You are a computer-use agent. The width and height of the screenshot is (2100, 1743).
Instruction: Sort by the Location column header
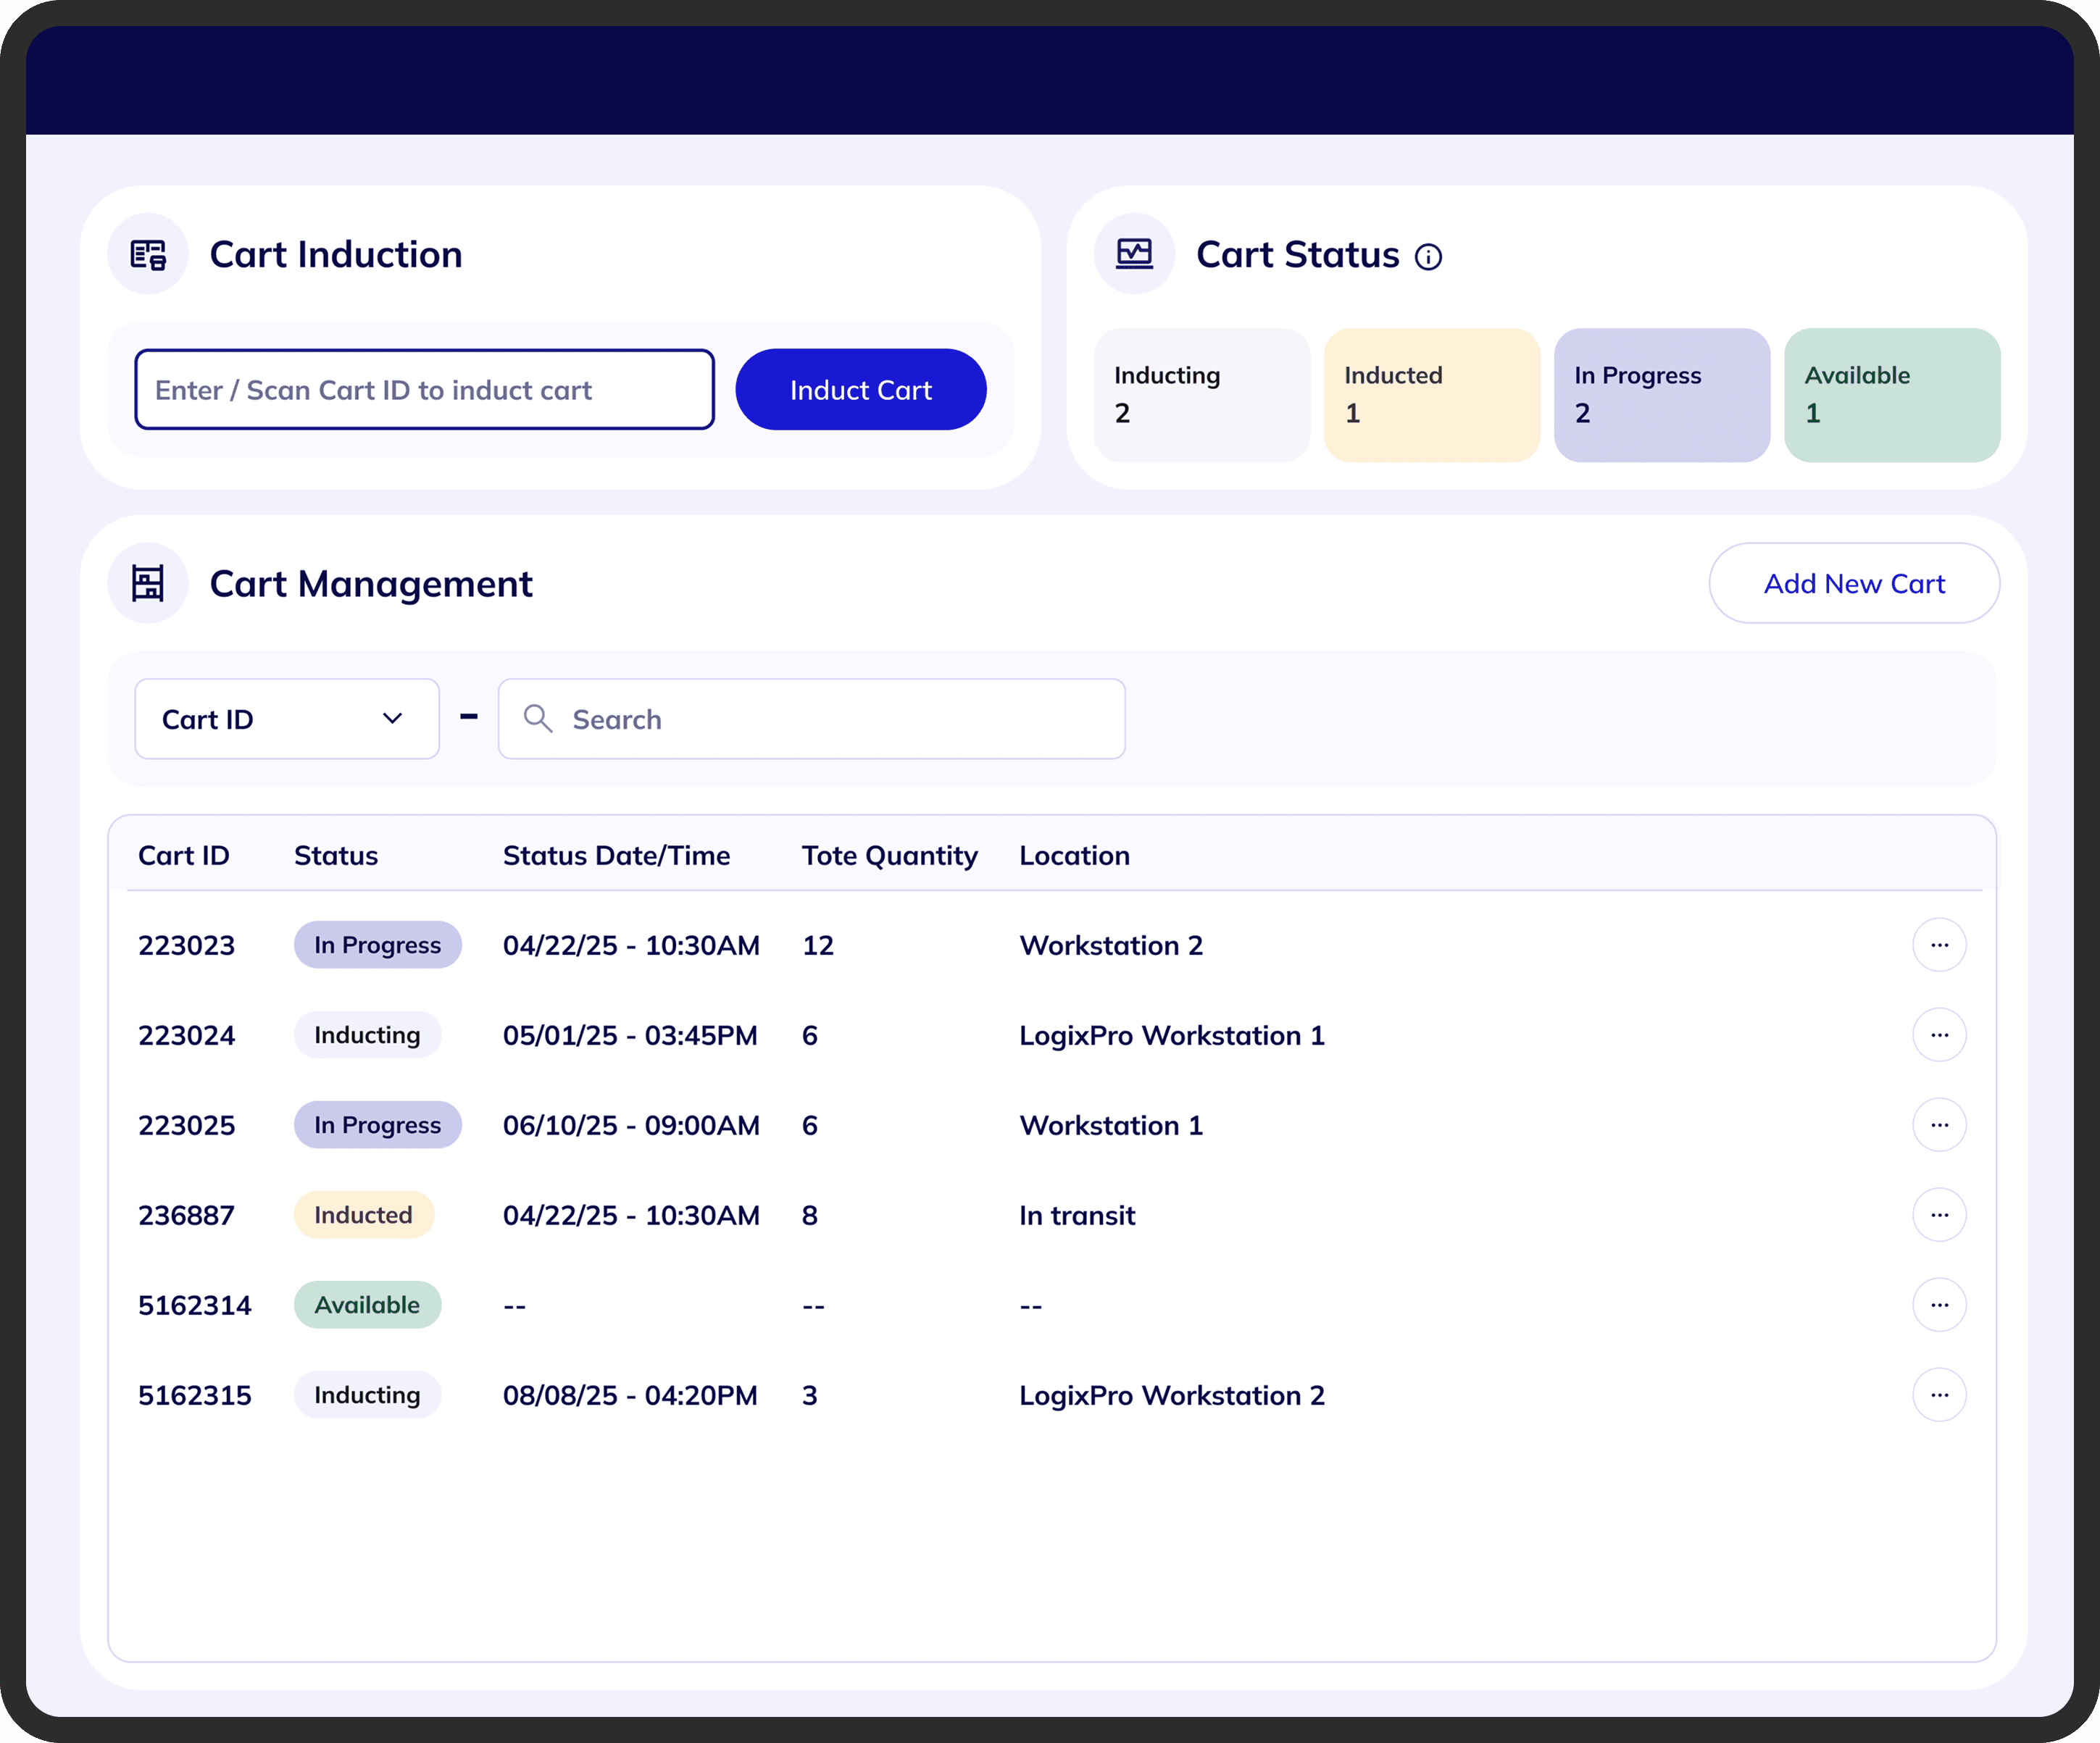(x=1075, y=856)
